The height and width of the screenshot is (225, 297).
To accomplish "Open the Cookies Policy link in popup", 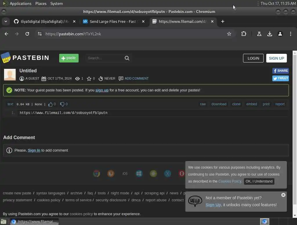I will 230,181.
